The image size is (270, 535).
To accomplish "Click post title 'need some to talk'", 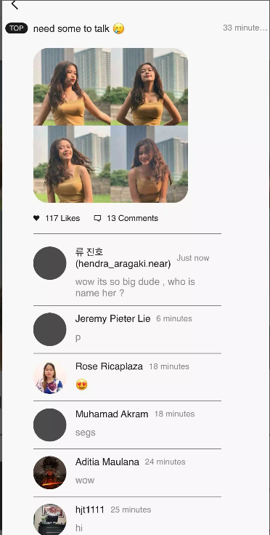I will (x=72, y=28).
